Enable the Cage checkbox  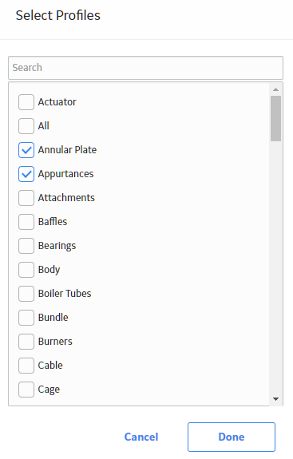[26, 390]
